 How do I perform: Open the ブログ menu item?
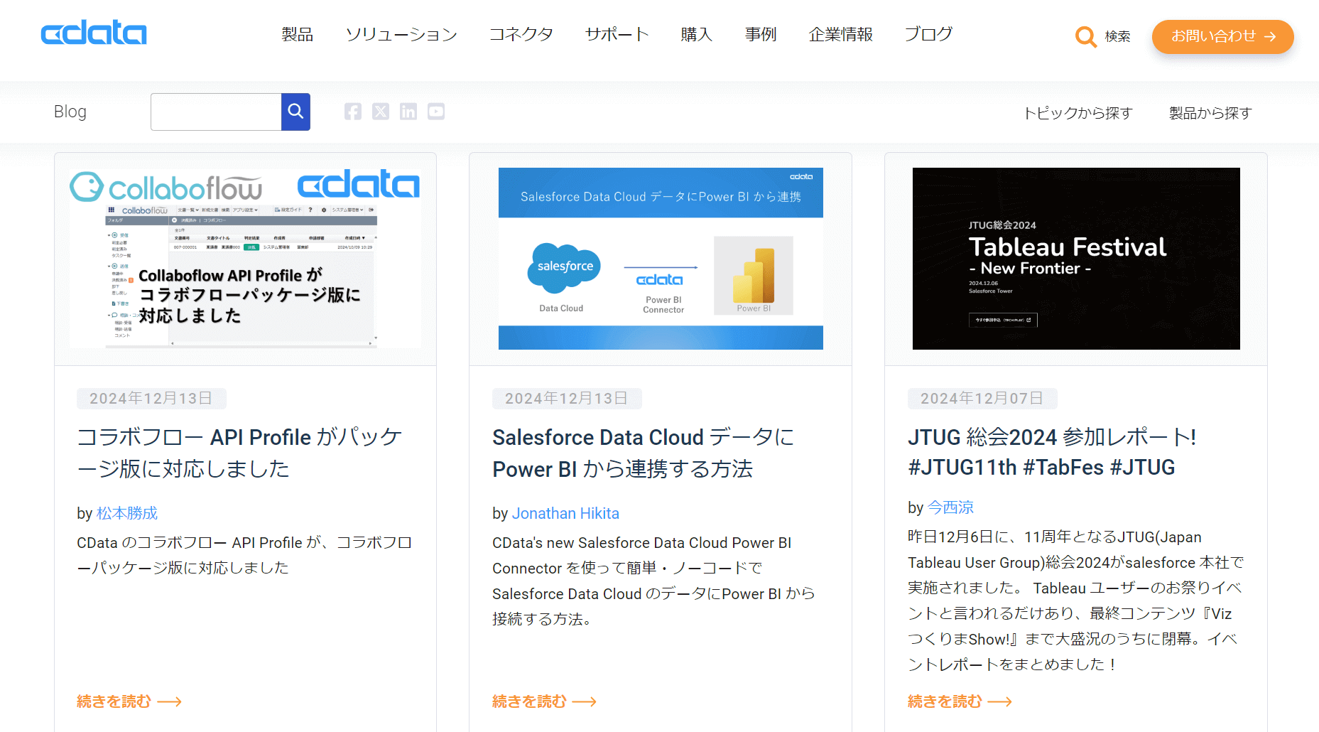(928, 34)
